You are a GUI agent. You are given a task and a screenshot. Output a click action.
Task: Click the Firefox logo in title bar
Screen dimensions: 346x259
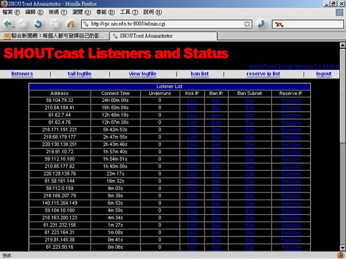[4, 4]
